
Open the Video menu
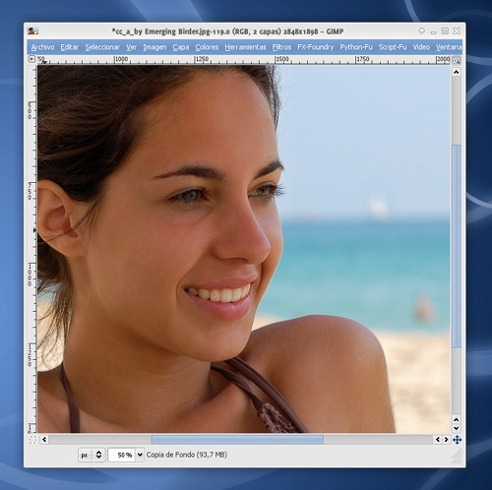pos(421,47)
